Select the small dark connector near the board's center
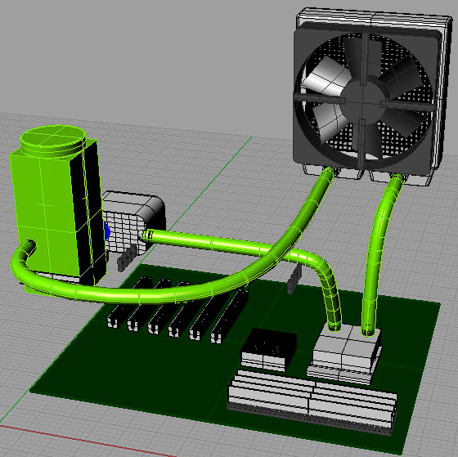Viewport: 458px width, 457px height. point(294,279)
